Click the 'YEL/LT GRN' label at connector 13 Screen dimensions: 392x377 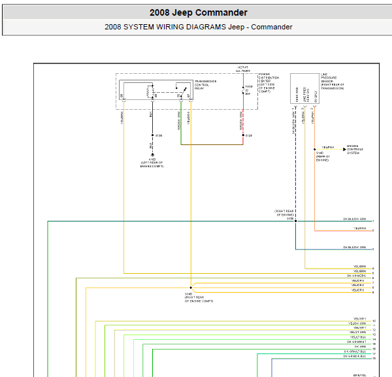357,333
